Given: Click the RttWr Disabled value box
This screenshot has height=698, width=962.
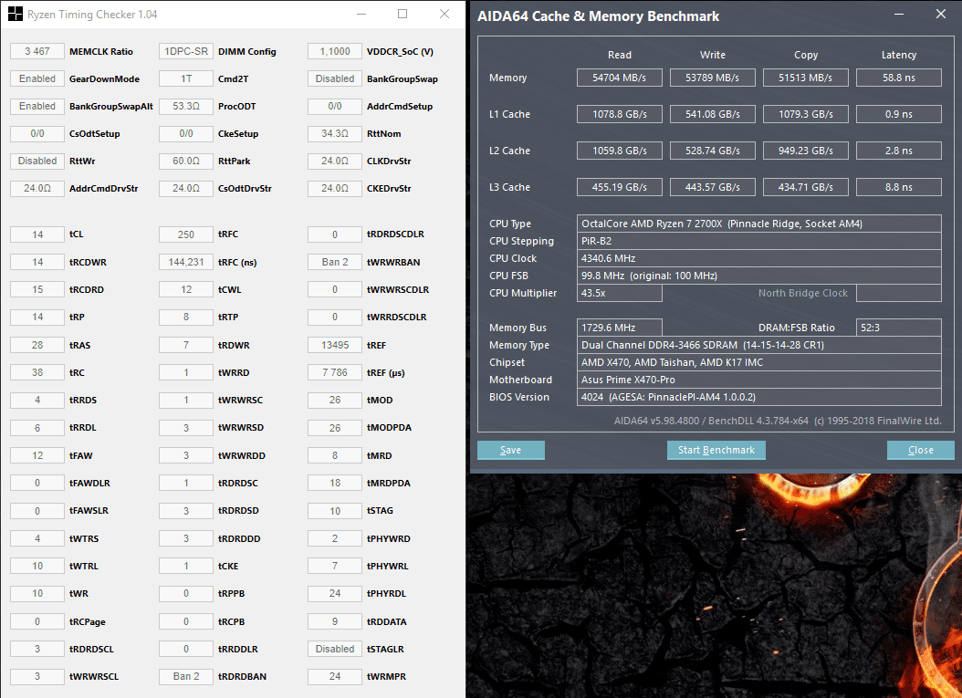Looking at the screenshot, I should tap(37, 161).
